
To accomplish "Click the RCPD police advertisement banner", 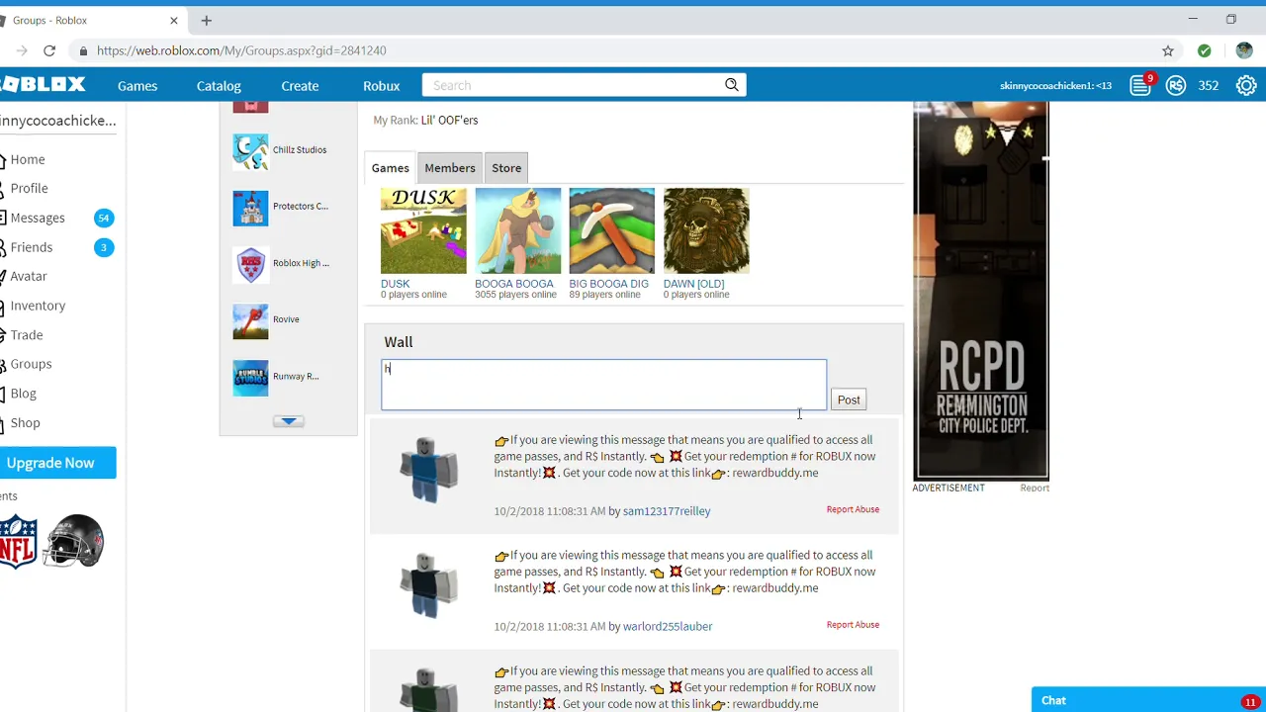I will pos(981,291).
